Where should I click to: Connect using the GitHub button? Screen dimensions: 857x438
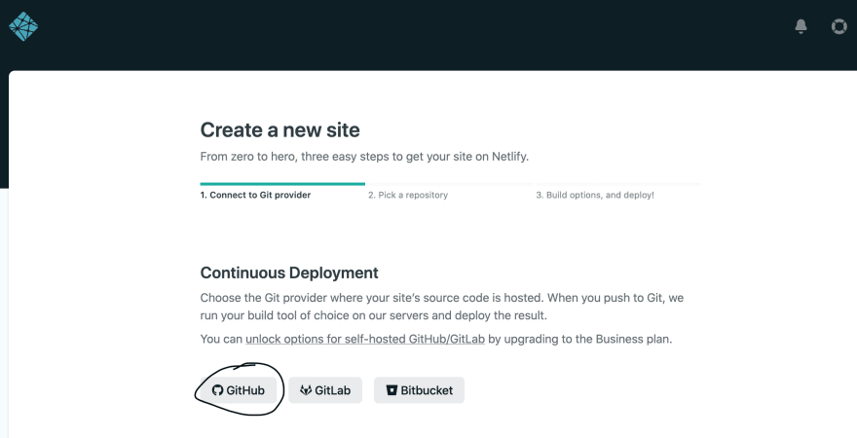tap(239, 390)
